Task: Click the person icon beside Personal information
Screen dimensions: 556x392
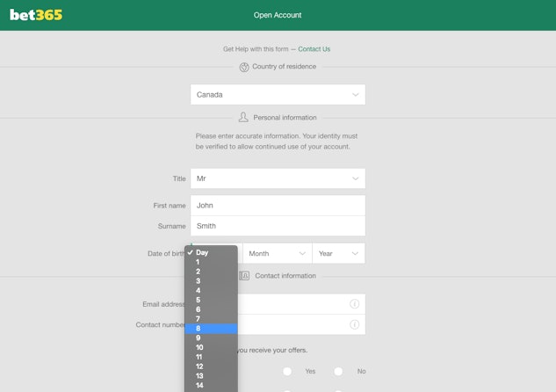Action: (243, 117)
